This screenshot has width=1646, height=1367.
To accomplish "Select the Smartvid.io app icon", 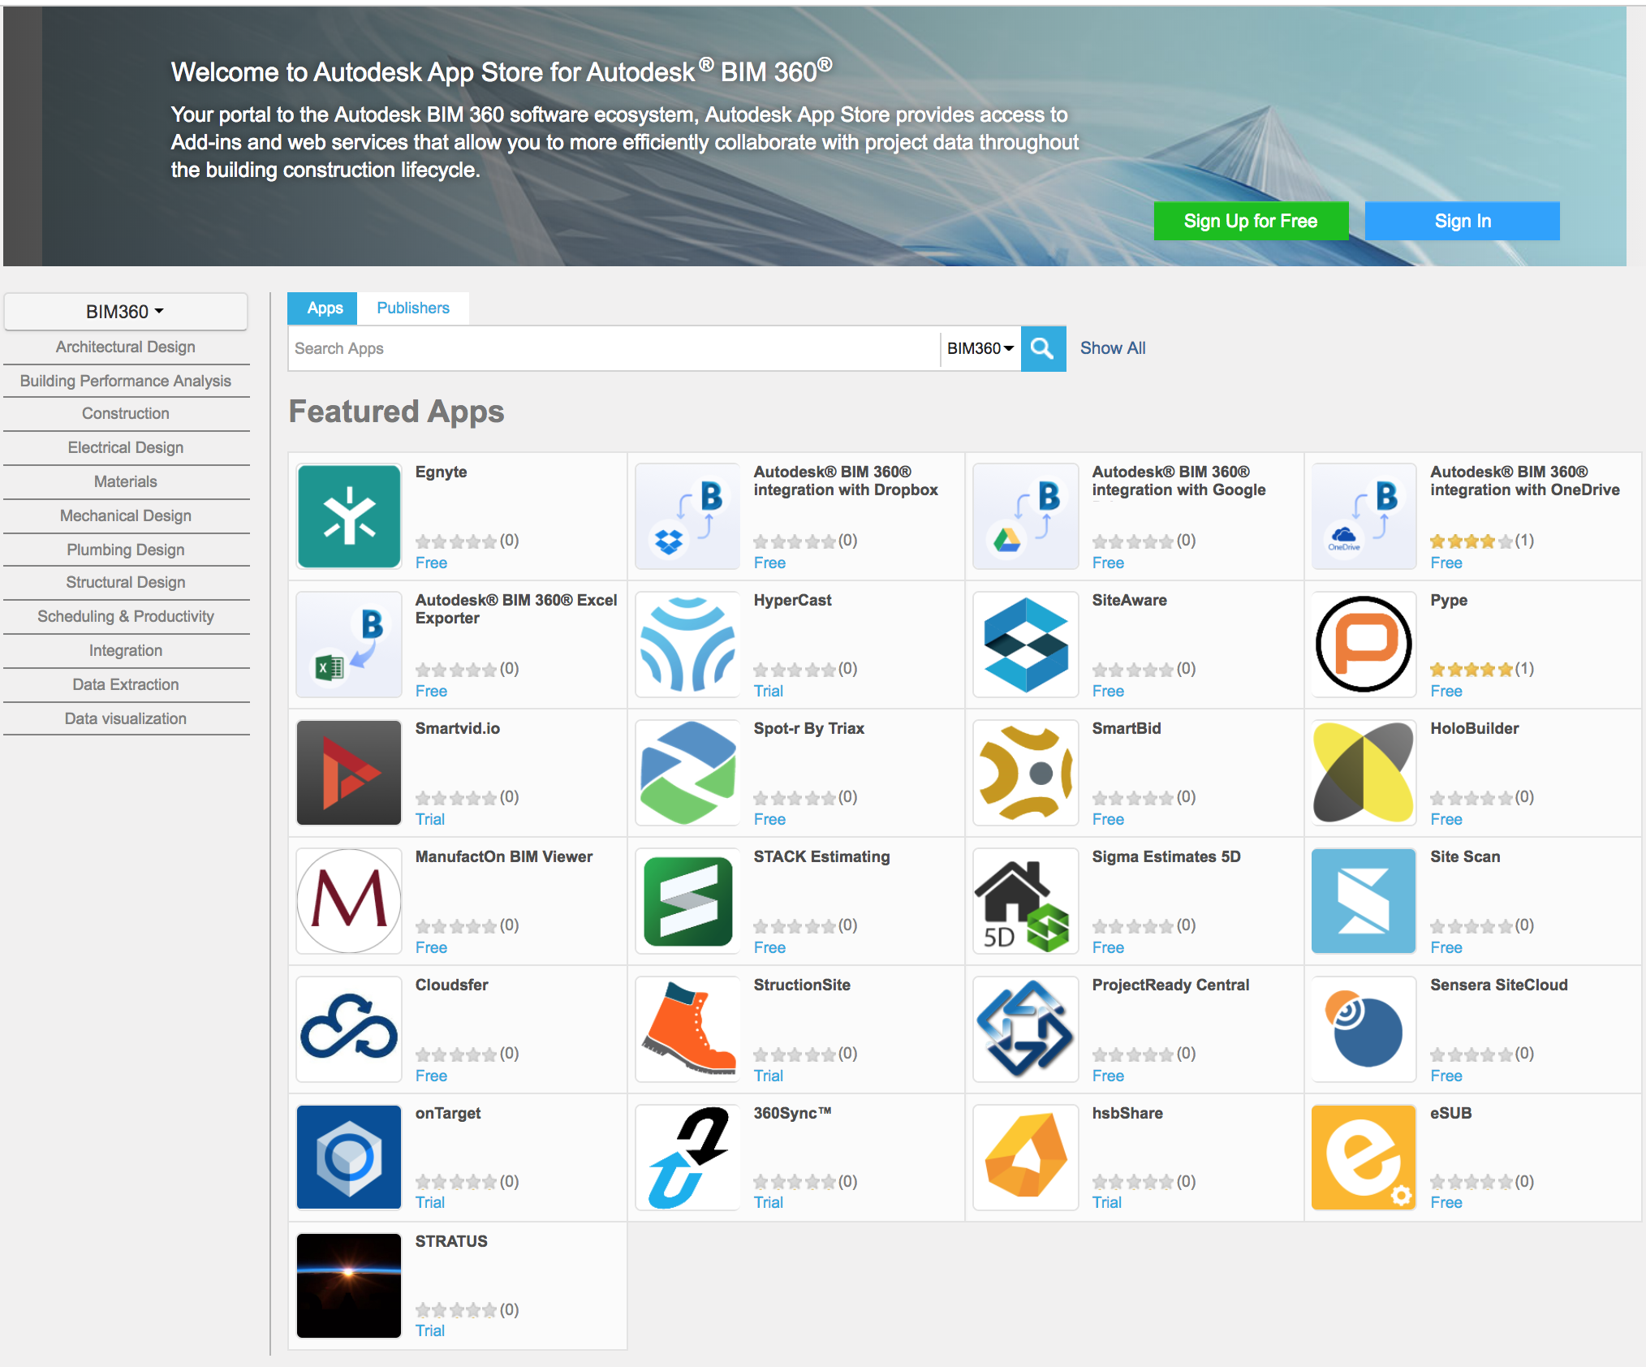I will [348, 772].
